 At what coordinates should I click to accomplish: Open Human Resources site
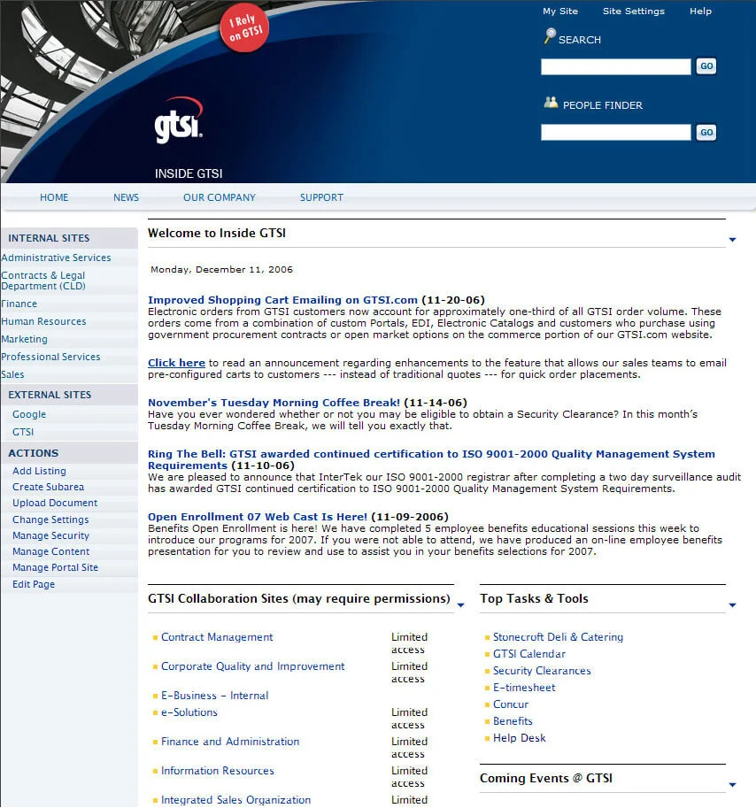[x=43, y=321]
